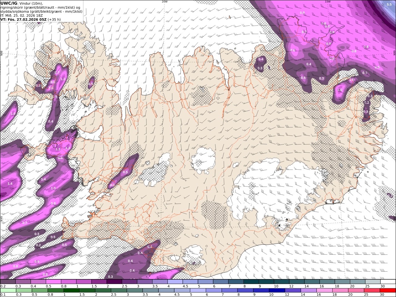Click the palest green bottom swatch before 0.1
The image size is (396, 297).
click(x=8, y=291)
